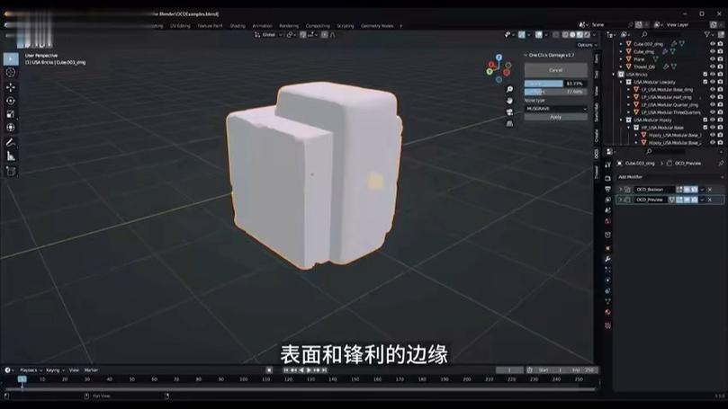Open transform orientation Global dropdown
Viewport: 728px width, 409px height.
[x=268, y=35]
